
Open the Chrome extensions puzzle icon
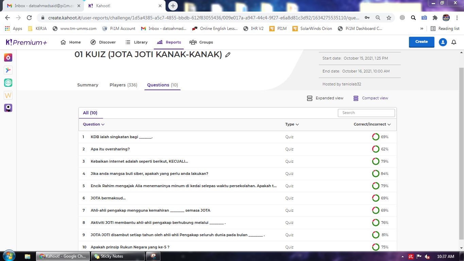click(435, 18)
